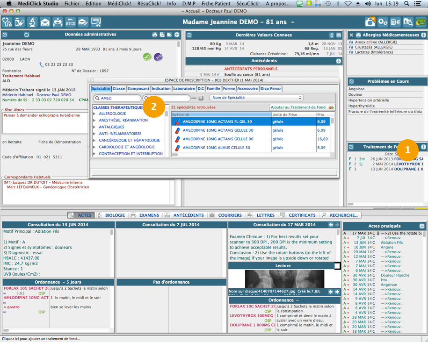Toggle the H button beside search fields
This screenshot has width=428, height=342.
click(201, 98)
